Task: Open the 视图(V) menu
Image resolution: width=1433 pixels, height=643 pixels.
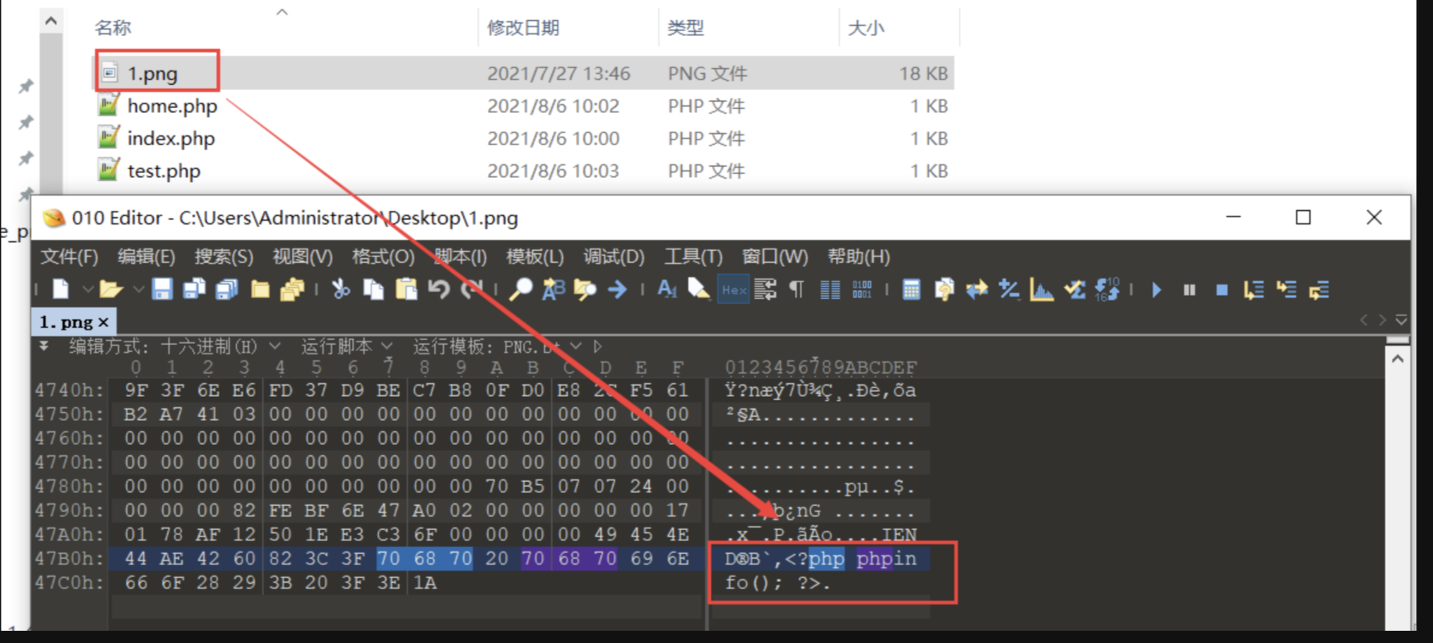Action: tap(302, 257)
